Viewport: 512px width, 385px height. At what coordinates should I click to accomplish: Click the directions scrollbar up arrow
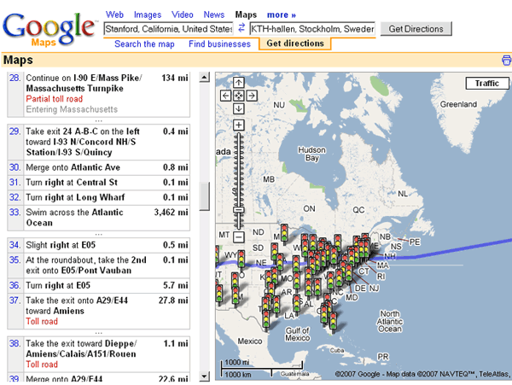pyautogui.click(x=205, y=78)
